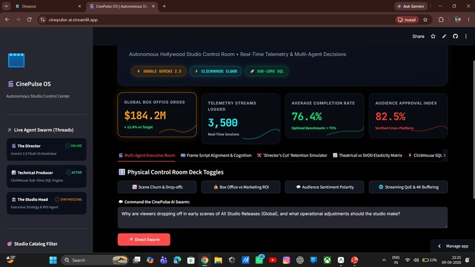
Task: Click the swarm command text area
Action: pyautogui.click(x=282, y=217)
